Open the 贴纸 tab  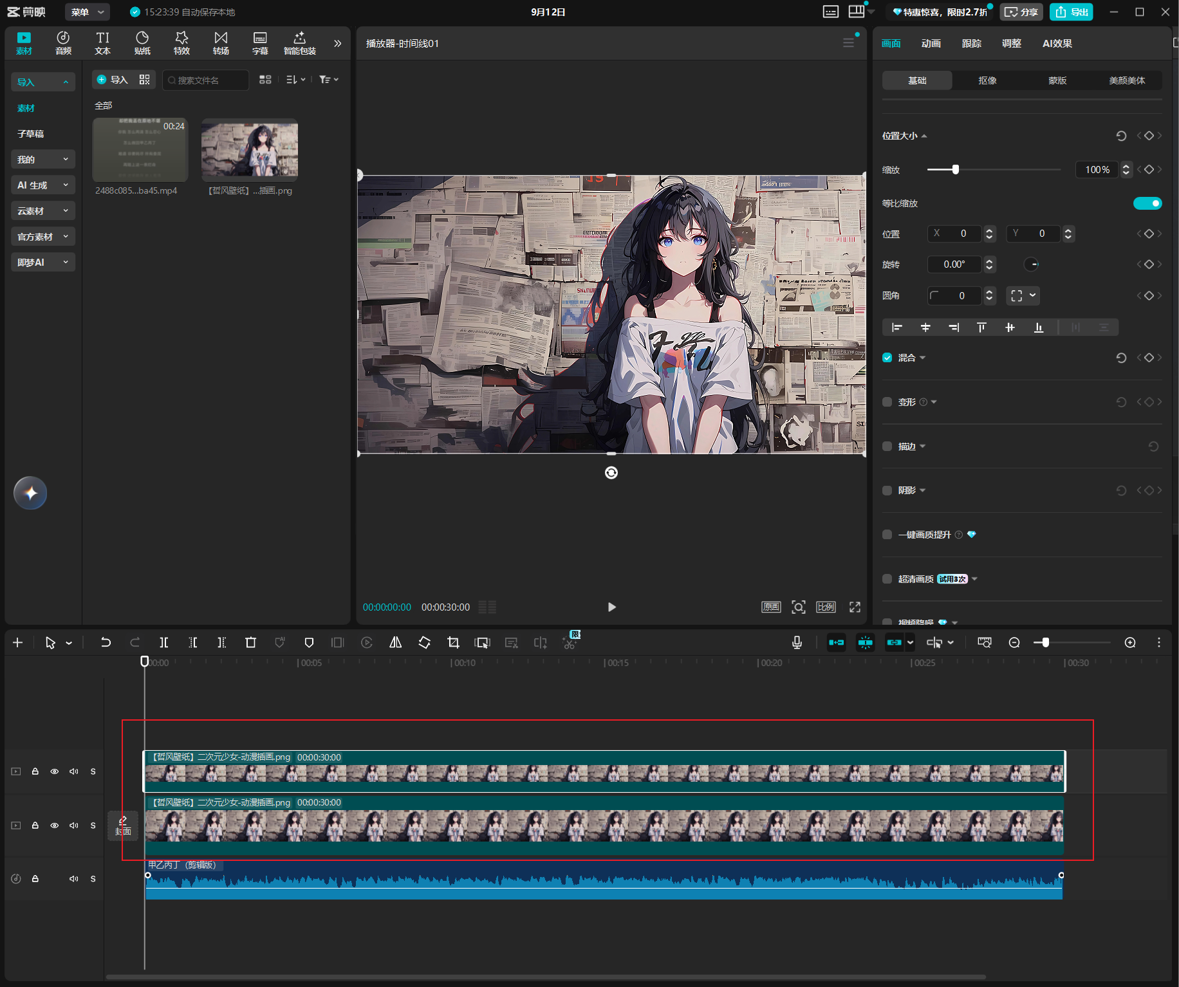[142, 43]
